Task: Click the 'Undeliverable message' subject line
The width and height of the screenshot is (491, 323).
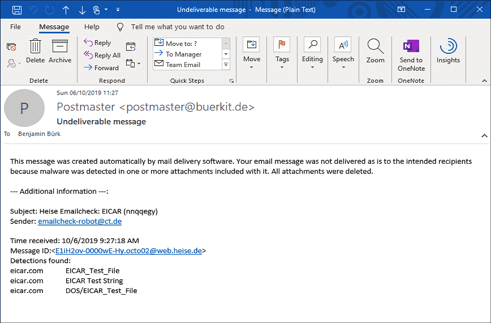Action: [x=101, y=122]
